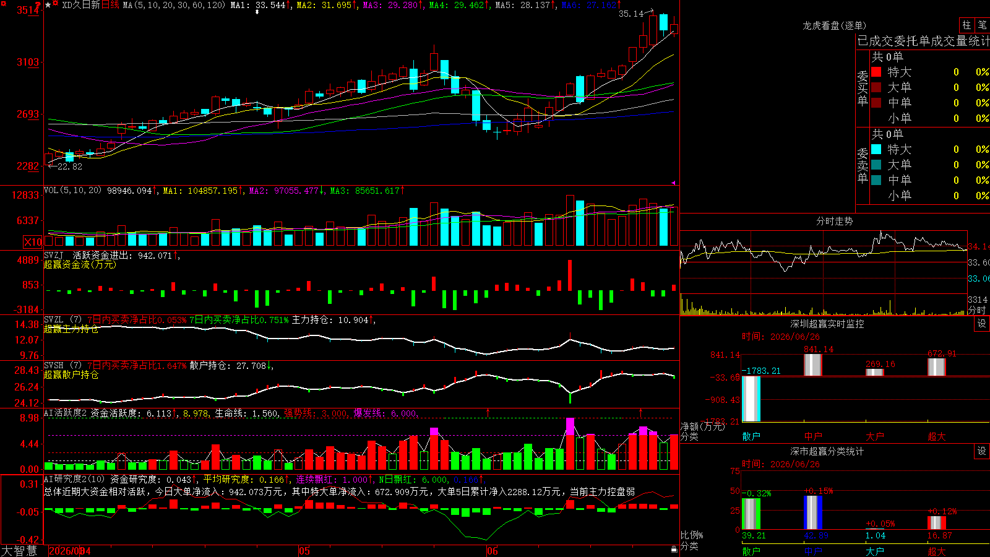Click the X10 volume scale marker
The height and width of the screenshot is (557, 990).
(33, 242)
